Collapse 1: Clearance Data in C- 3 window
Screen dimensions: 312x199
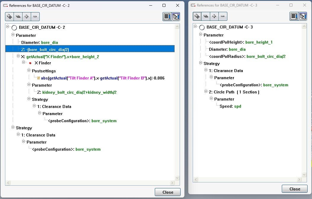click(x=206, y=70)
